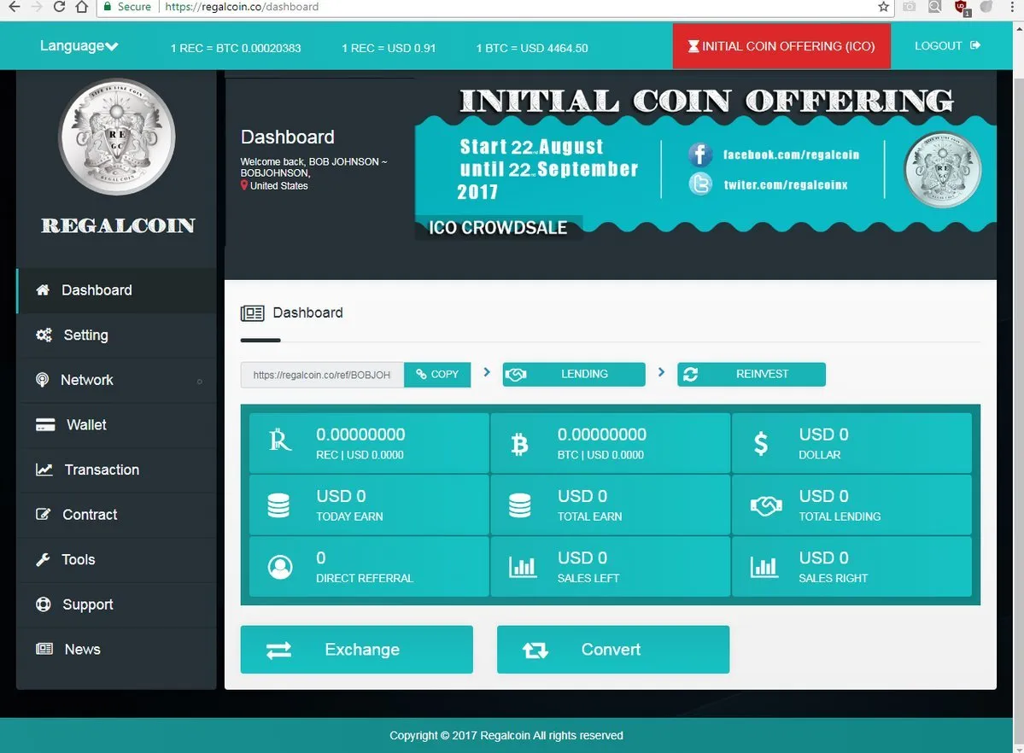The width and height of the screenshot is (1024, 753).
Task: Click the Tools wrench icon
Action: click(43, 560)
